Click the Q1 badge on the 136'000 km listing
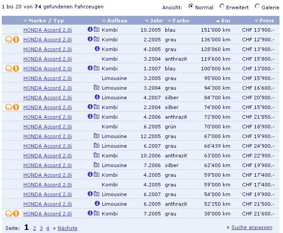Viewport: 283px width, 233px height. click(x=12, y=40)
